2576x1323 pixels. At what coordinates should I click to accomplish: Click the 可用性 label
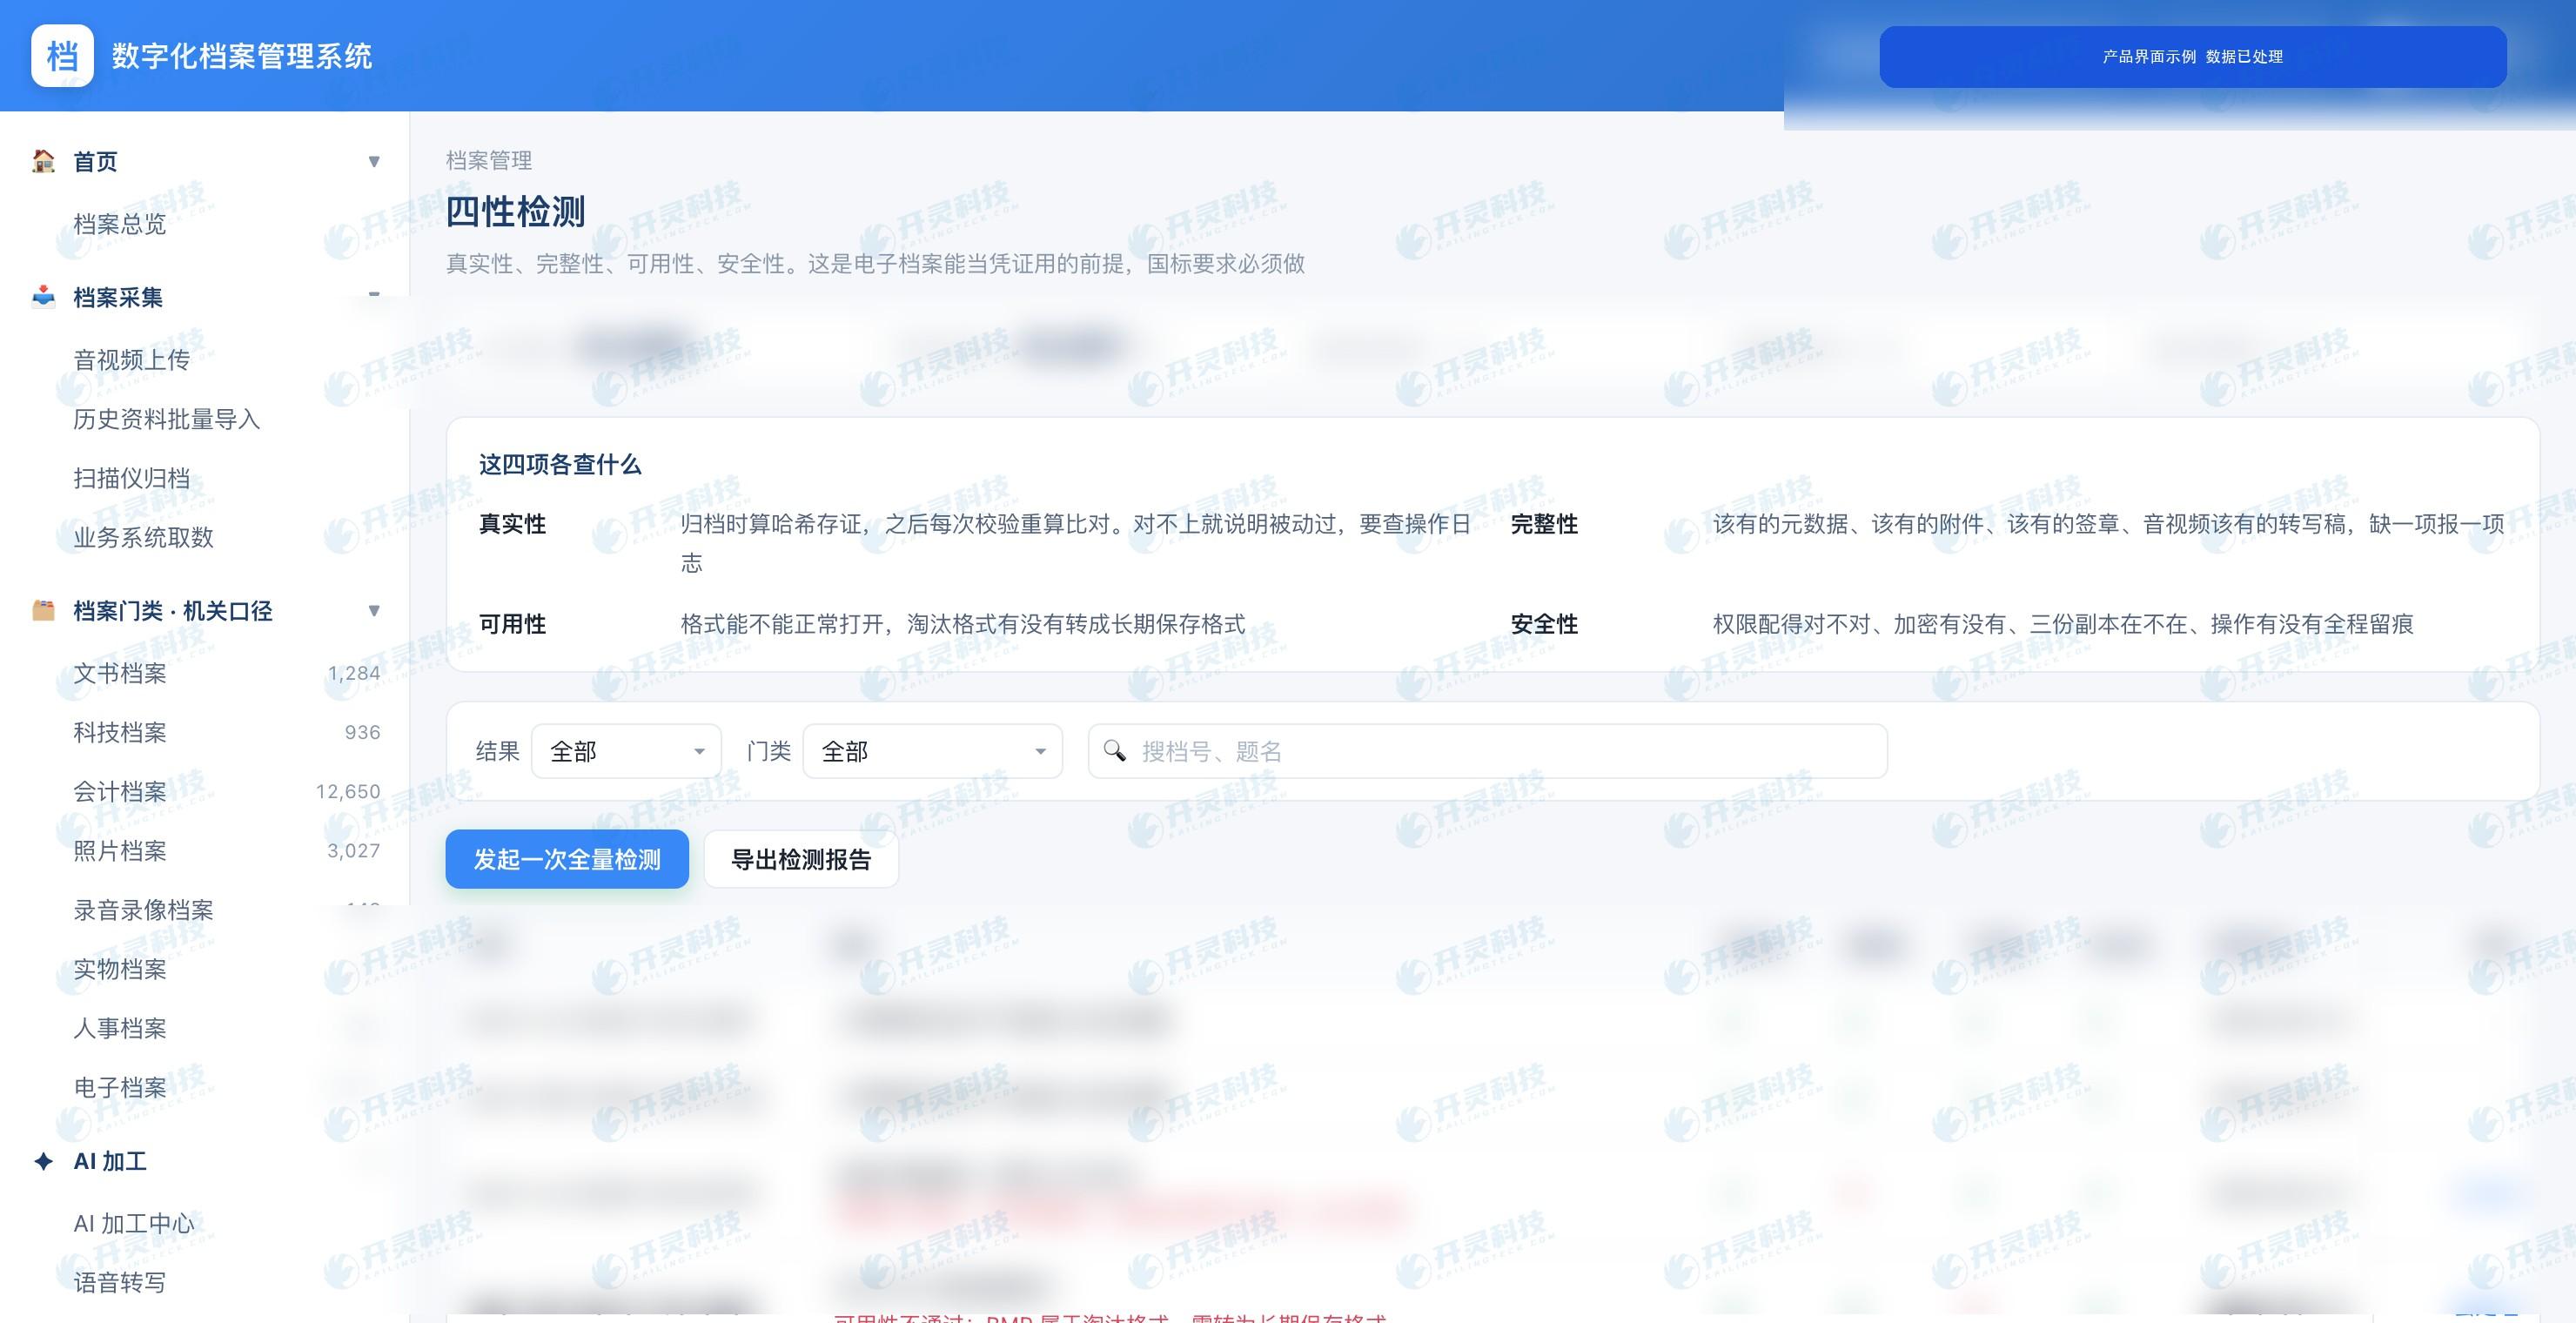click(512, 624)
